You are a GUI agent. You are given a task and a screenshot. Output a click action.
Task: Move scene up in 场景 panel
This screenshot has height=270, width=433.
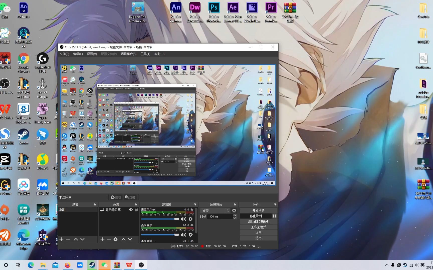click(76, 239)
